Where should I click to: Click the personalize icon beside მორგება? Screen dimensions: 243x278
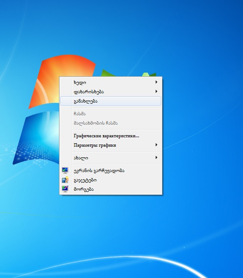[x=65, y=189]
